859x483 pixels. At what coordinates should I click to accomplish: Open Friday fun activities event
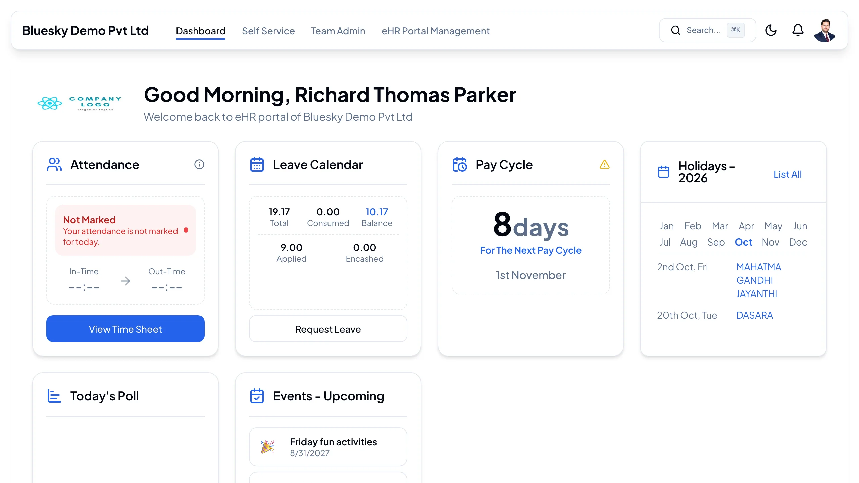(x=328, y=447)
